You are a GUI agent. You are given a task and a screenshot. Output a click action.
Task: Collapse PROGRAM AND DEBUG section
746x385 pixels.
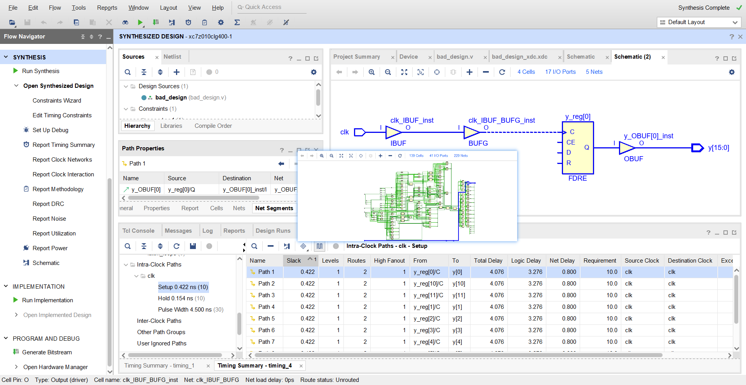coord(6,338)
